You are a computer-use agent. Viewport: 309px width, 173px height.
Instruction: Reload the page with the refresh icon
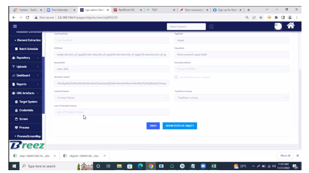point(28,17)
